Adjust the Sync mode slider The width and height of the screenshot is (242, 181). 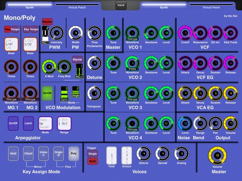(x=64, y=94)
